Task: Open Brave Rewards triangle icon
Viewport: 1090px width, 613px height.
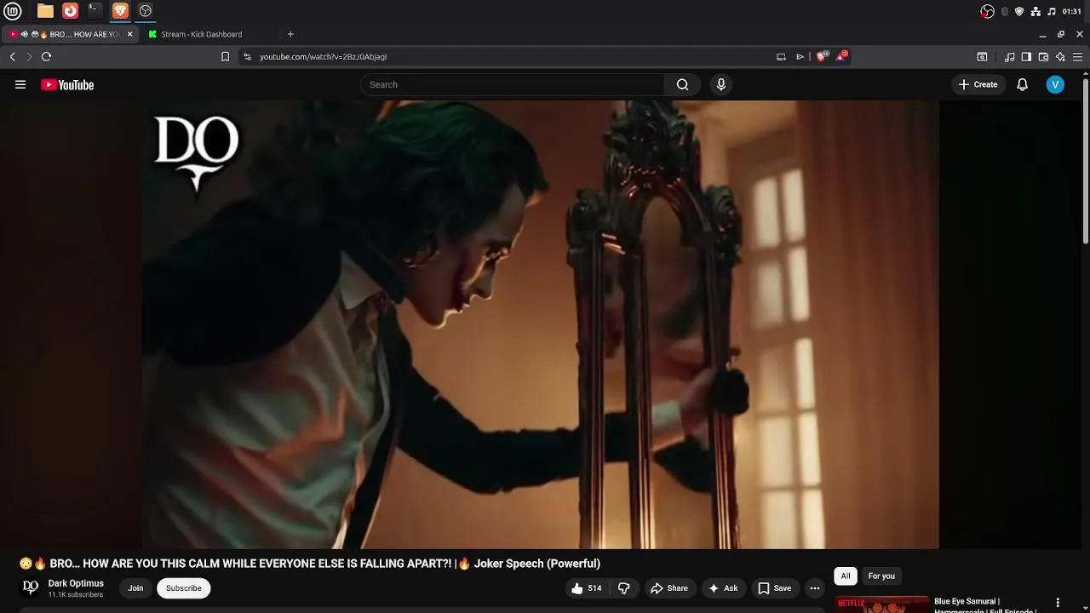Action: click(841, 56)
